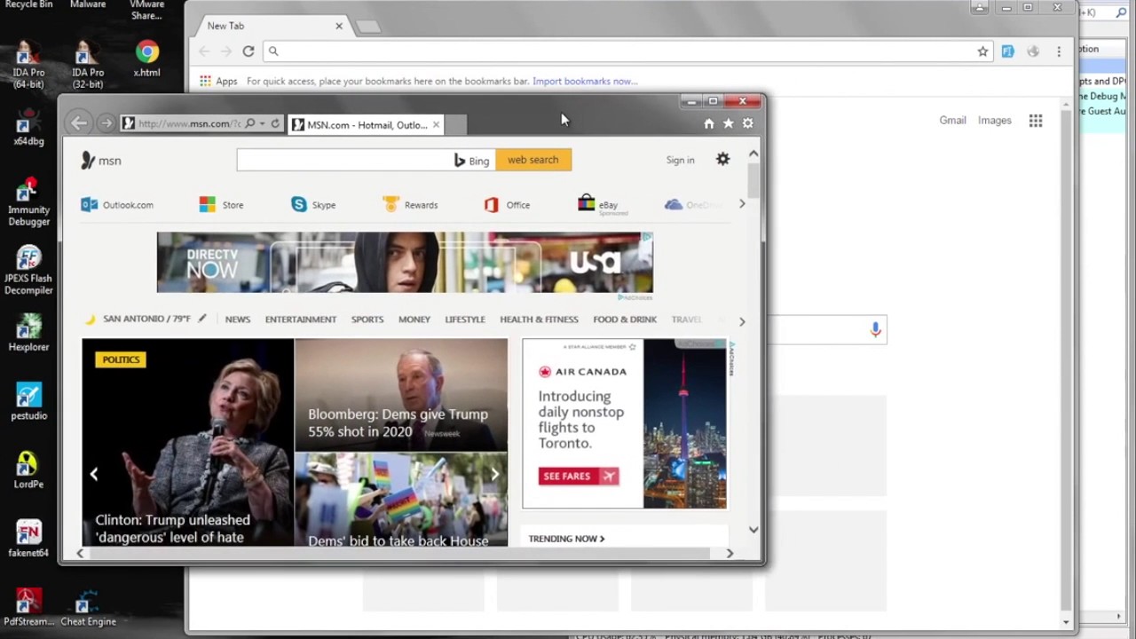Launch Immunity Debugger desktop icon

pyautogui.click(x=28, y=201)
